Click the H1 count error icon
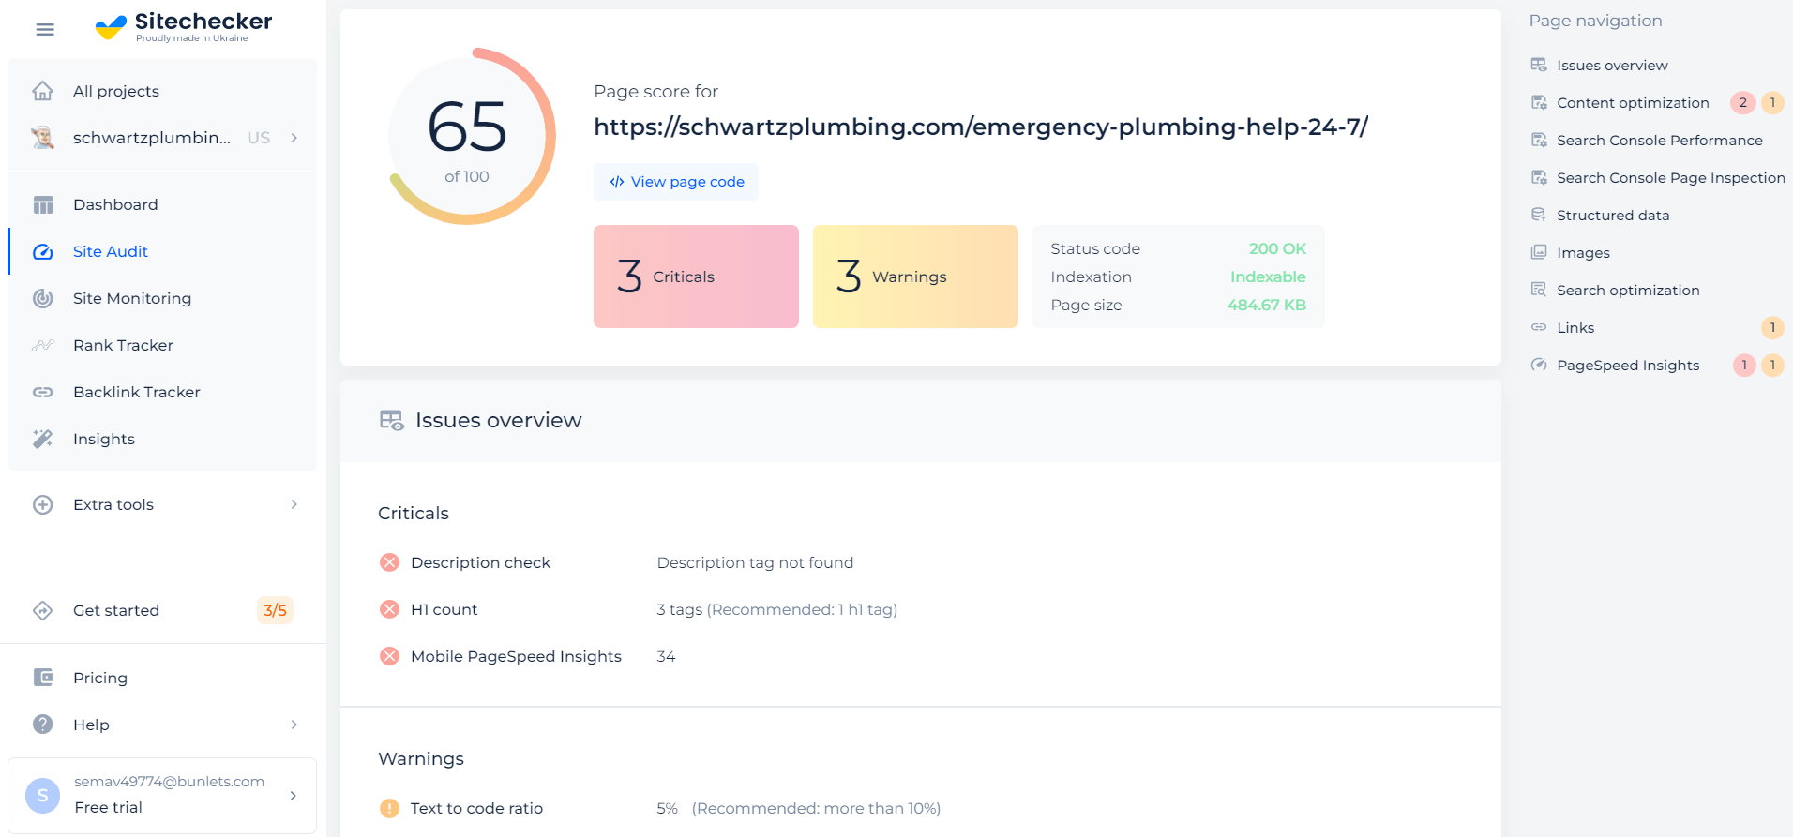The height and width of the screenshot is (837, 1793). pos(389,609)
